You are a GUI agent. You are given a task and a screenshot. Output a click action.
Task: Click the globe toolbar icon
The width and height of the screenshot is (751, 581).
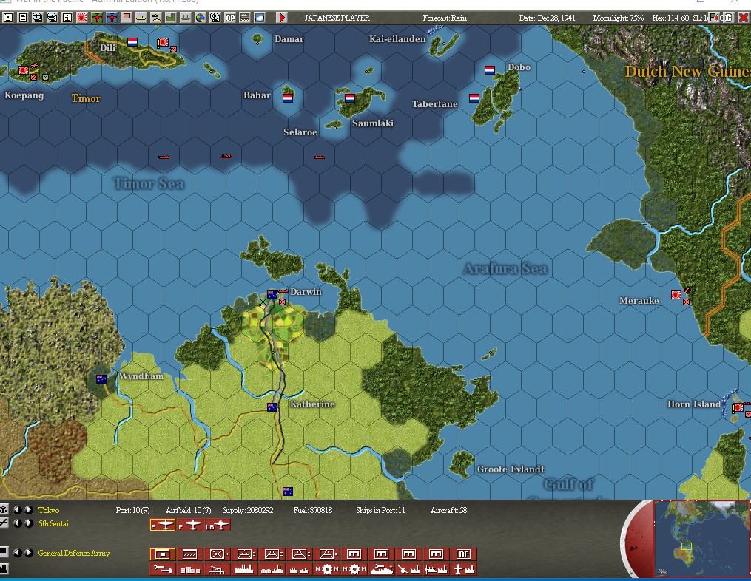201,18
